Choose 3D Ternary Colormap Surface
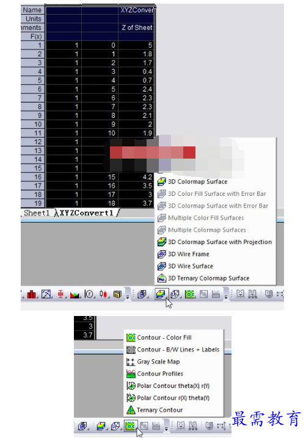The width and height of the screenshot is (306, 438). (216, 278)
